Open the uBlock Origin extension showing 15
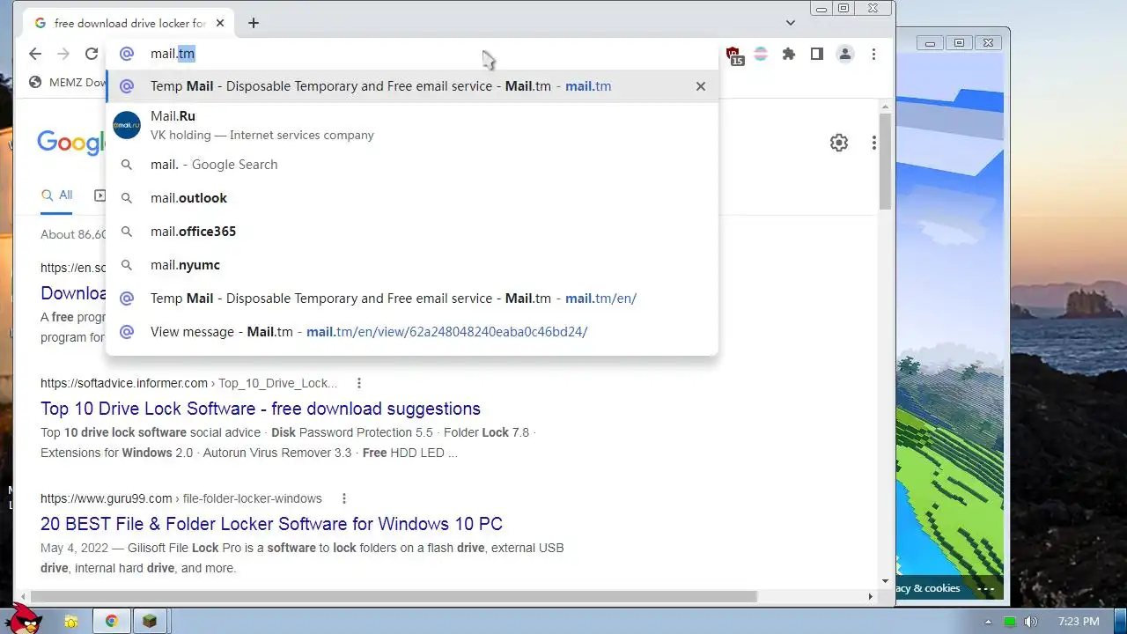This screenshot has width=1127, height=634. click(x=733, y=55)
